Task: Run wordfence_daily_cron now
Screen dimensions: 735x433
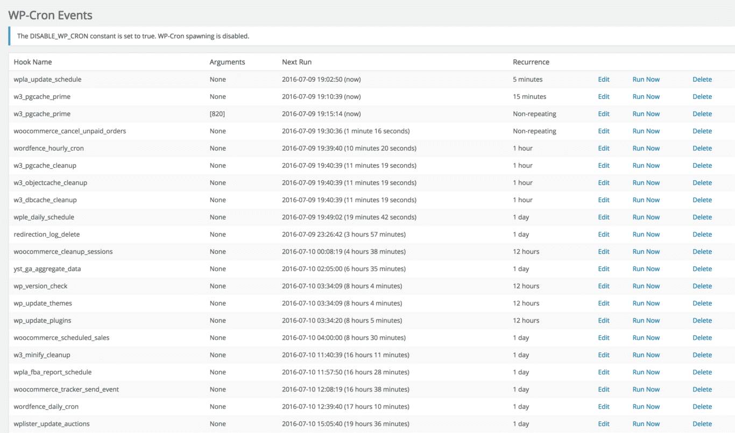Action: click(646, 407)
